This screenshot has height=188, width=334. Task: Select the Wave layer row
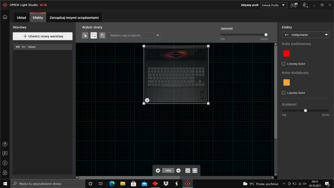pos(43,47)
